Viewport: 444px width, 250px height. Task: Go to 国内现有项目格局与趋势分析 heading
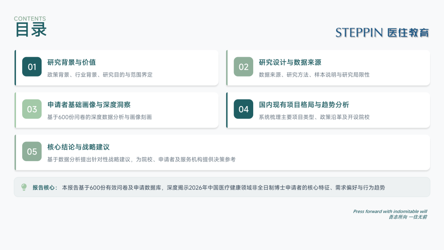(x=304, y=105)
